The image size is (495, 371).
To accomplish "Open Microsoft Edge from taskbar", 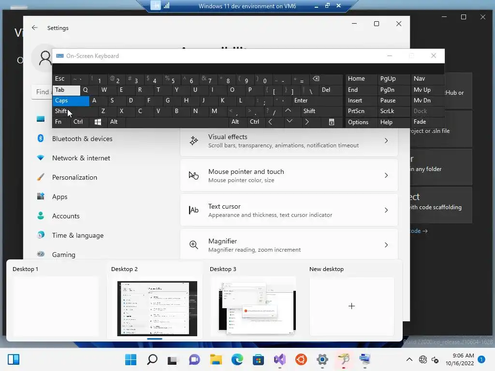I will click(x=237, y=359).
